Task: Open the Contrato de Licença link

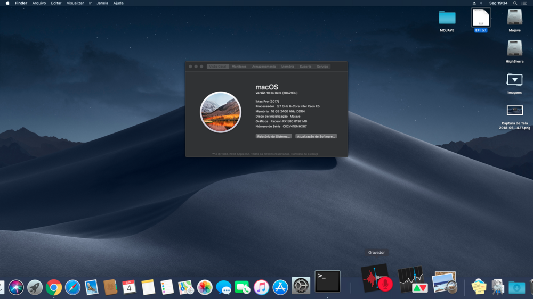Action: coord(305,154)
